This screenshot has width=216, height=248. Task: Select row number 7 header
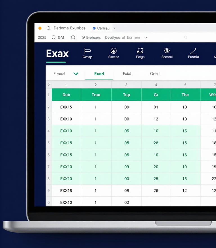[49, 167]
